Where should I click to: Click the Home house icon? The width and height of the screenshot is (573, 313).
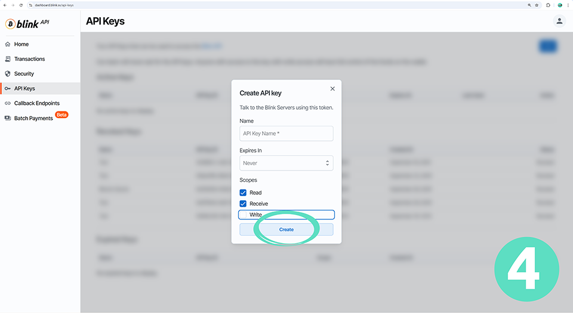pyautogui.click(x=8, y=44)
